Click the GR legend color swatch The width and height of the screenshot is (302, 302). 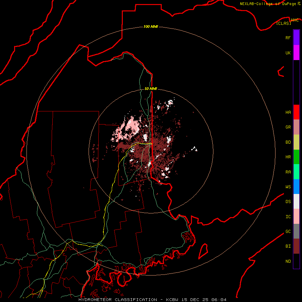click(296, 127)
